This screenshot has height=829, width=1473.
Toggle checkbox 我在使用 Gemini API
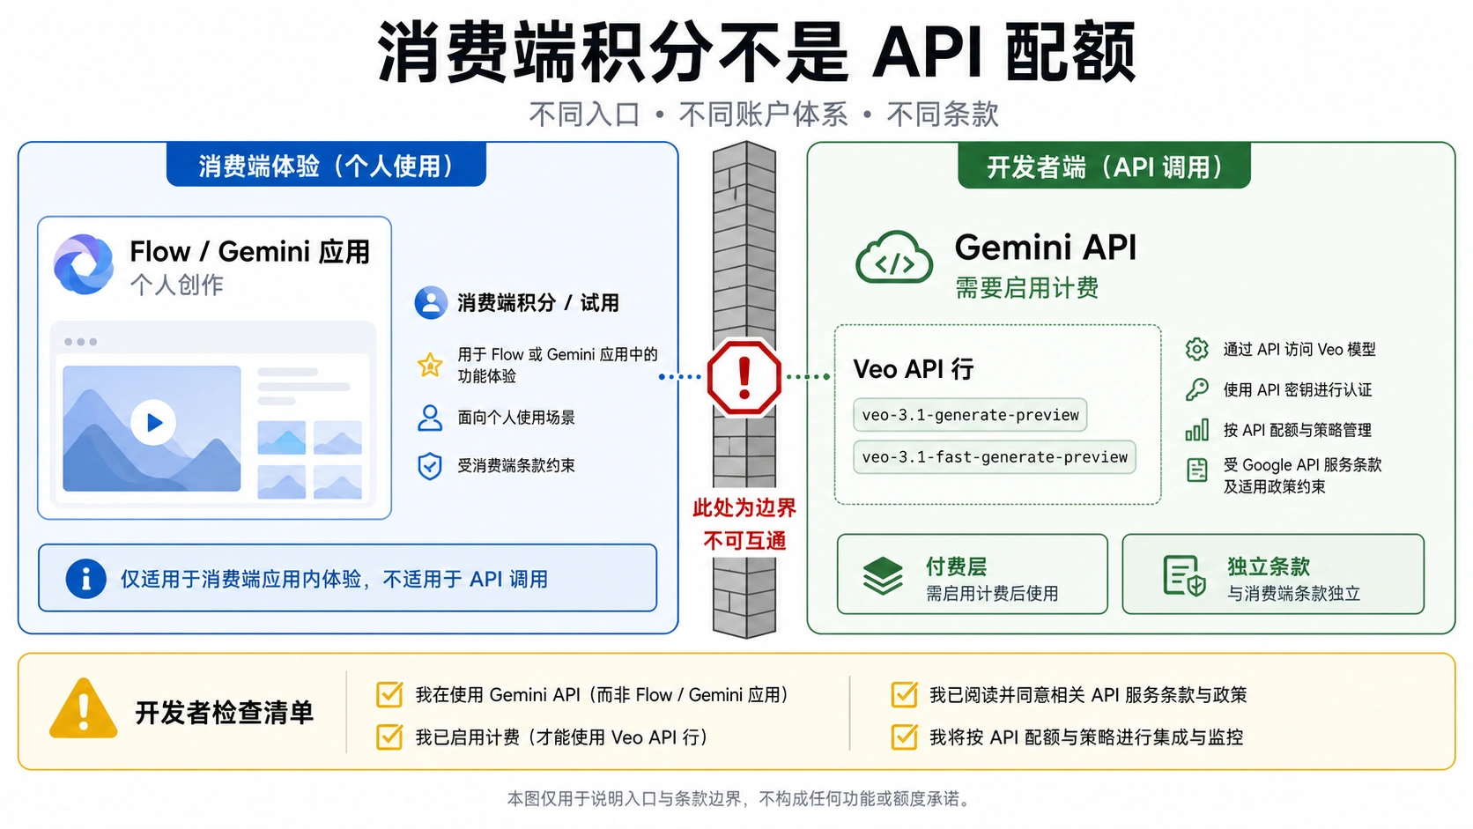click(x=389, y=694)
